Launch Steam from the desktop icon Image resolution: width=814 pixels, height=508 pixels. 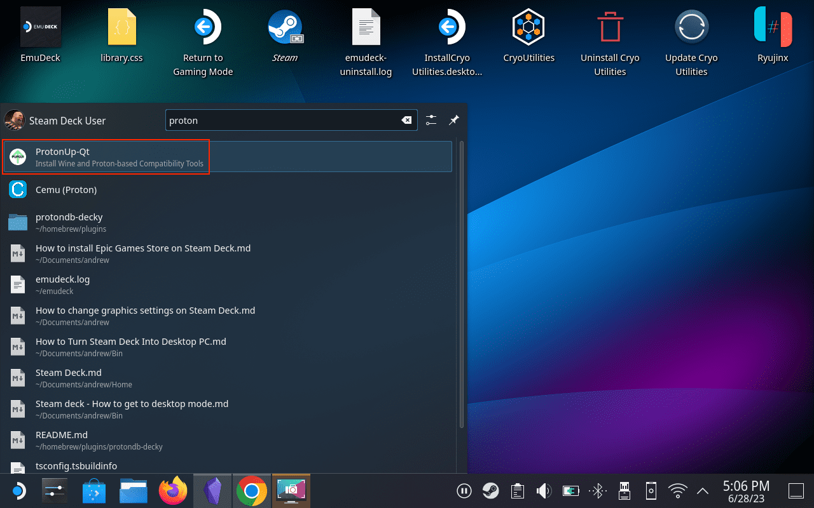click(284, 35)
